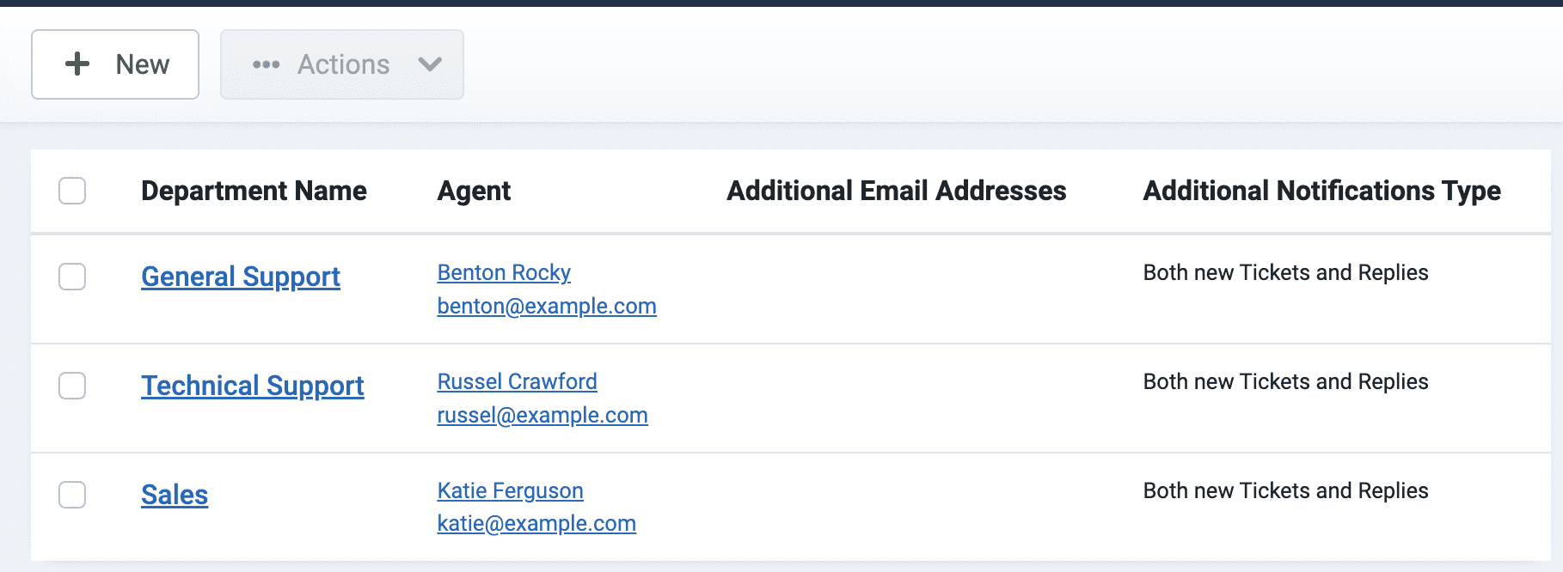The height and width of the screenshot is (572, 1563).
Task: Click russel@example.com email link
Action: [x=542, y=415]
